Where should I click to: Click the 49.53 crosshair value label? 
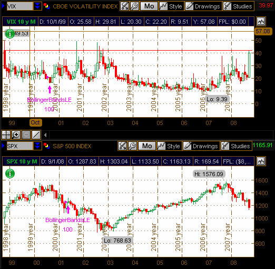[x=21, y=33]
